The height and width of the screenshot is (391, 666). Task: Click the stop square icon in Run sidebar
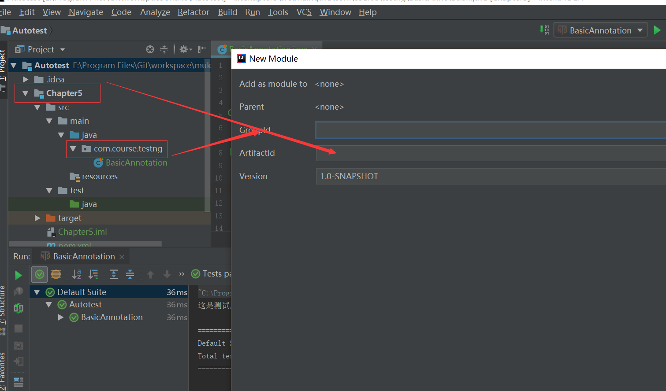pyautogui.click(x=19, y=328)
